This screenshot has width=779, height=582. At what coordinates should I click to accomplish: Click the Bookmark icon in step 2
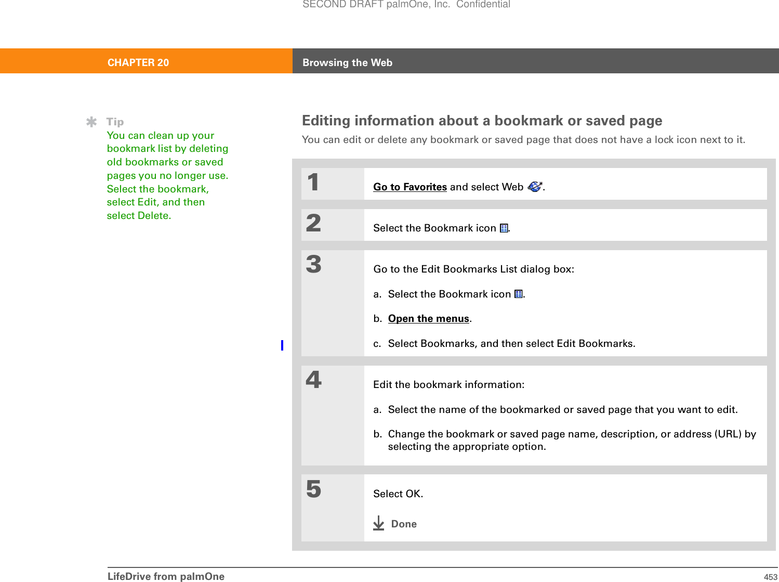click(x=504, y=228)
